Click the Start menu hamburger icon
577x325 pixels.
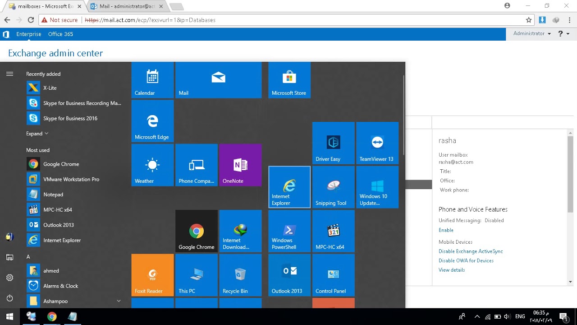(10, 74)
